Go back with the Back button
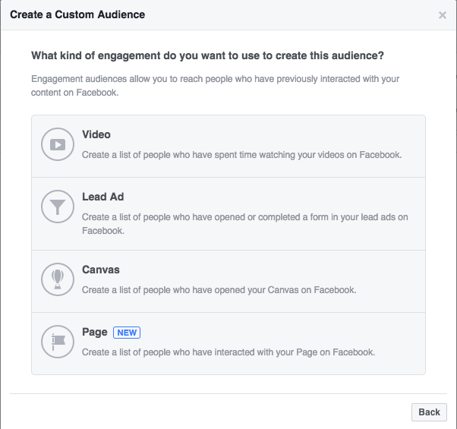This screenshot has height=429, width=457. pyautogui.click(x=429, y=412)
